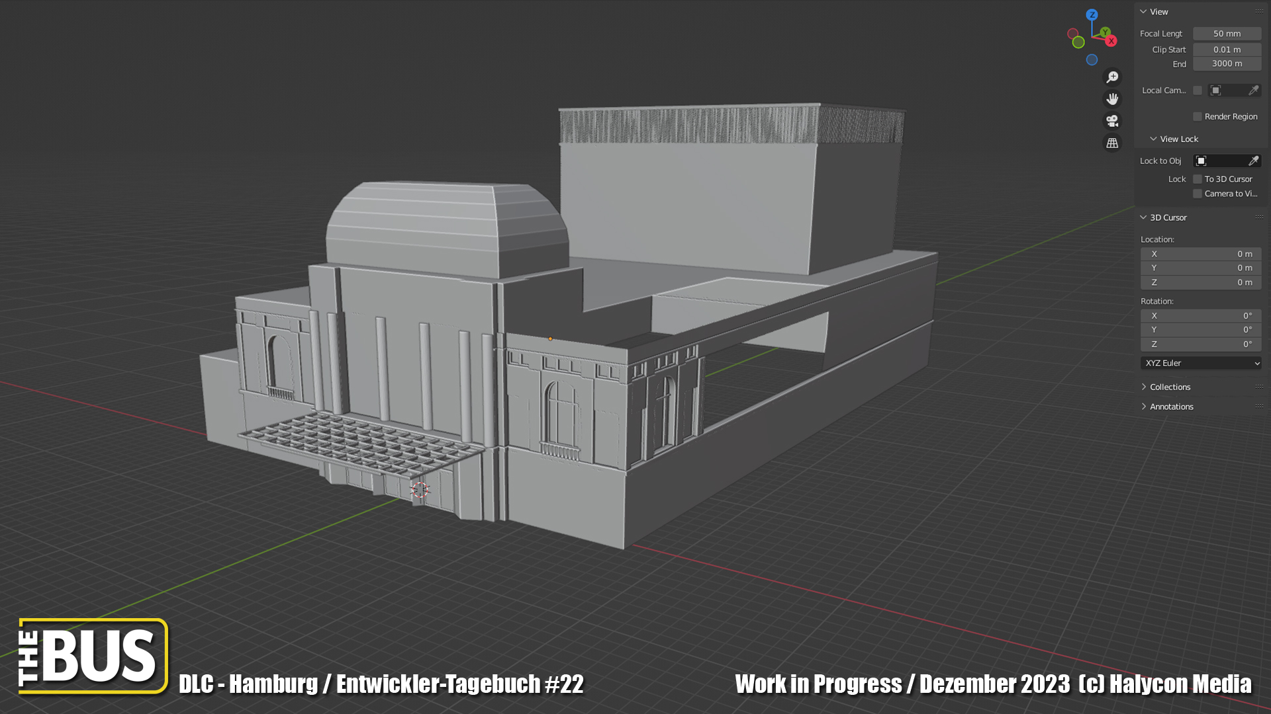Screen dimensions: 1271x714
Task: Click the Lock to Object selector field
Action: pos(1220,161)
